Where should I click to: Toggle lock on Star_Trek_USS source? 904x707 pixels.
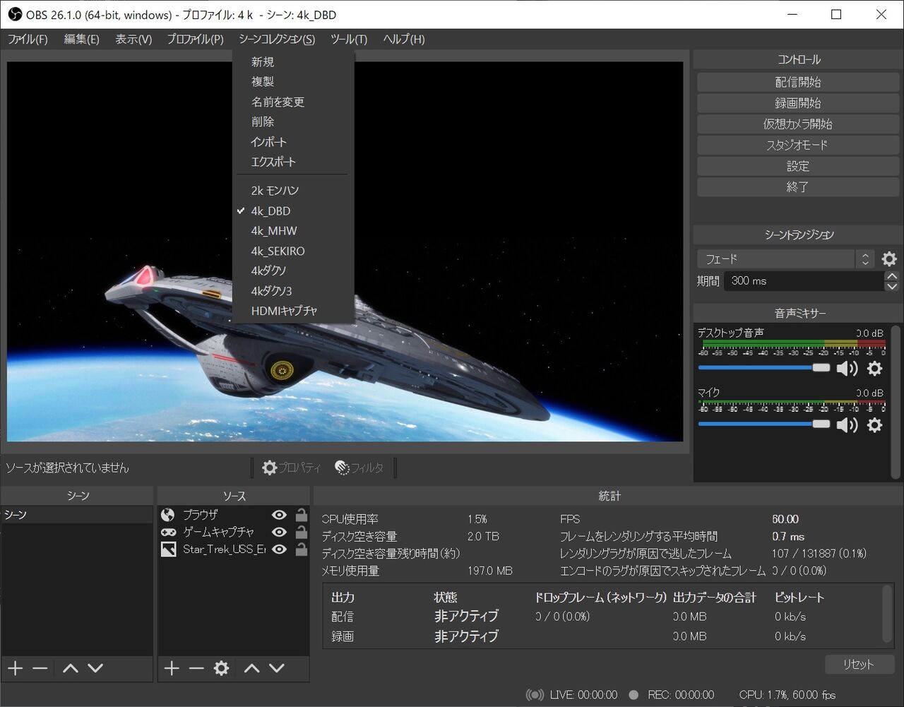(x=302, y=549)
